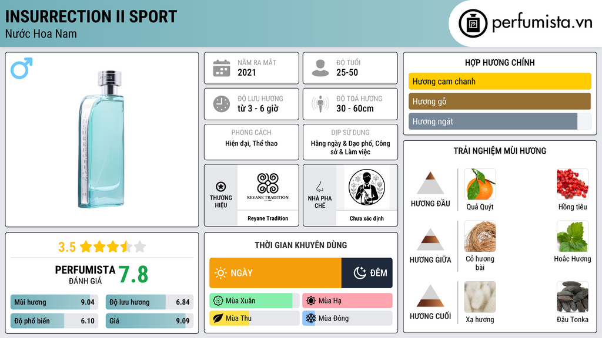The width and height of the screenshot is (602, 338).
Task: Click the Reyane Tradition brand name label
Action: coord(268,218)
